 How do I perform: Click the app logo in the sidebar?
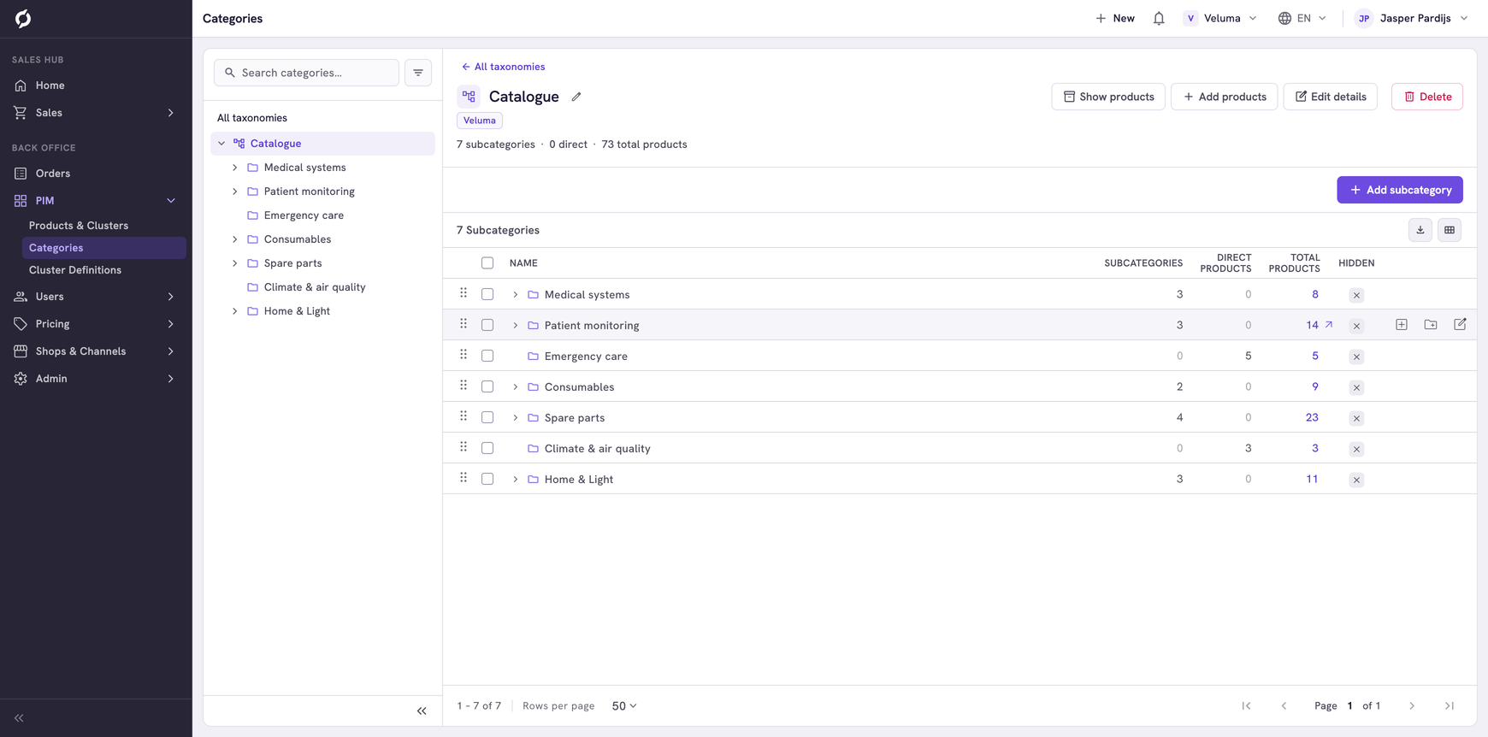[23, 18]
